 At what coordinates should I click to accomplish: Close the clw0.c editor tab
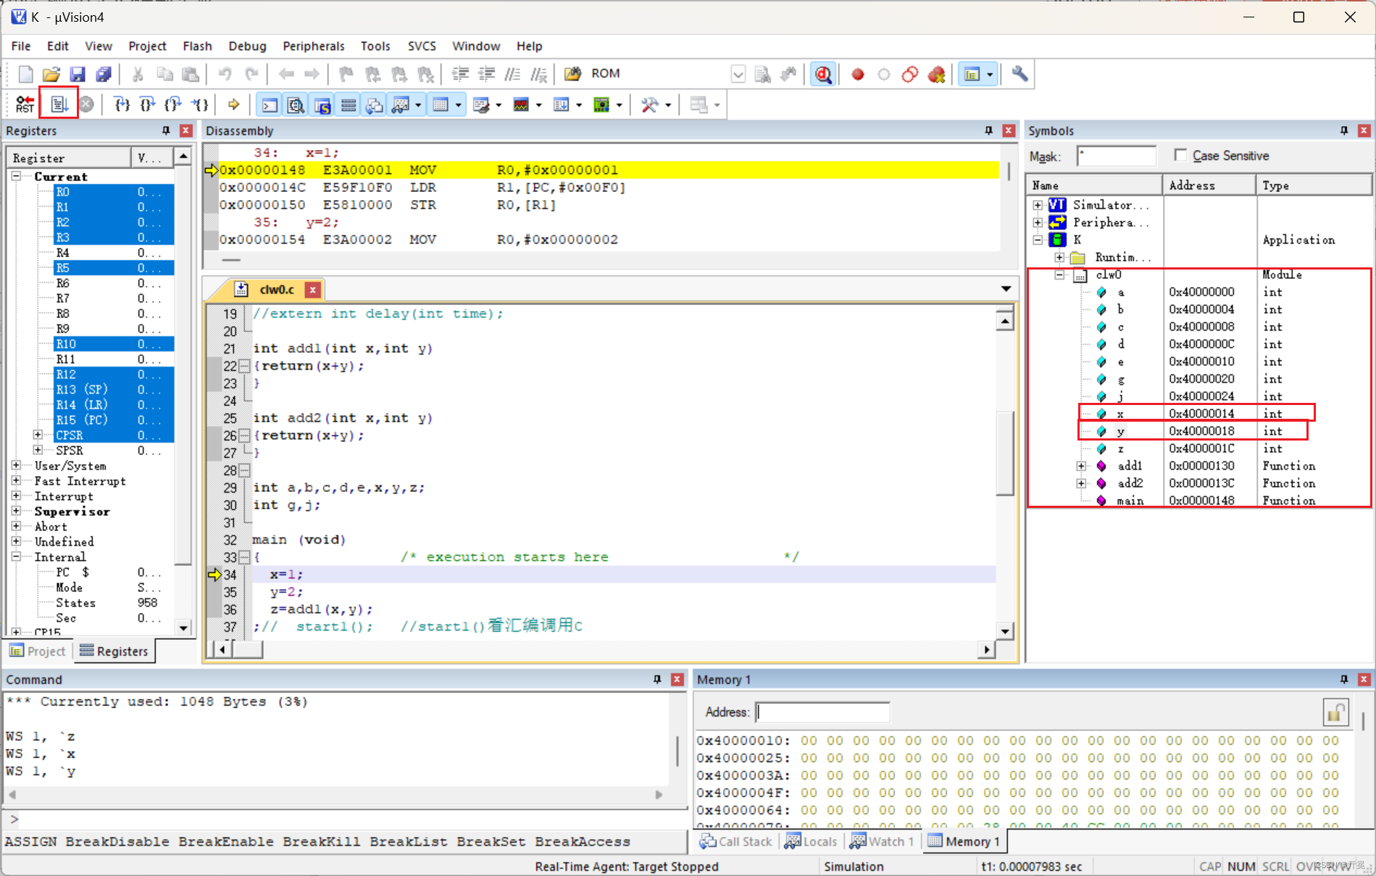pyautogui.click(x=313, y=290)
